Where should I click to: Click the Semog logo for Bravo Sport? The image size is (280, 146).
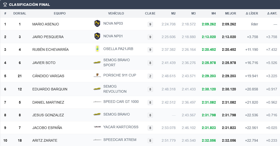click(x=97, y=62)
